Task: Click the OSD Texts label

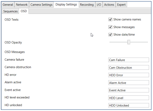Action: tap(12, 20)
